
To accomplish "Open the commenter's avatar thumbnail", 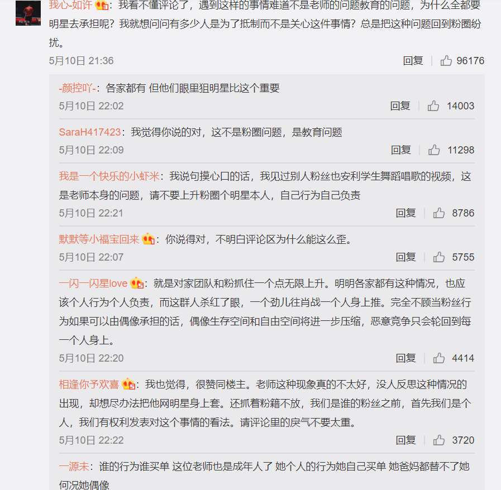I will (28, 13).
